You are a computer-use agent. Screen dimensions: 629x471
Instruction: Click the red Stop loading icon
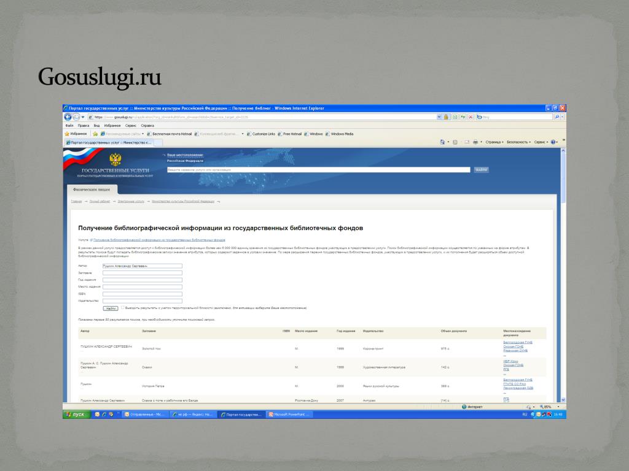click(471, 117)
